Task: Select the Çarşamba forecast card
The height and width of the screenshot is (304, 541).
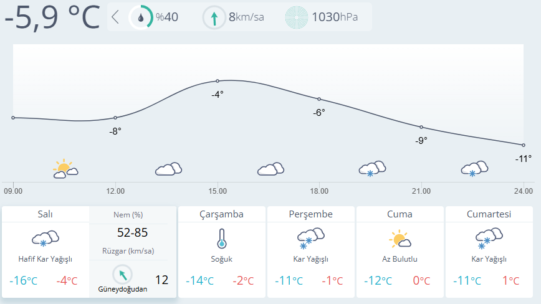Action: point(221,252)
